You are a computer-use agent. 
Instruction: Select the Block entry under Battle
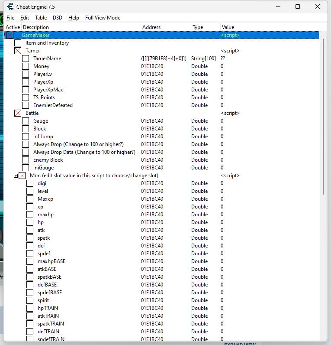pos(39,129)
